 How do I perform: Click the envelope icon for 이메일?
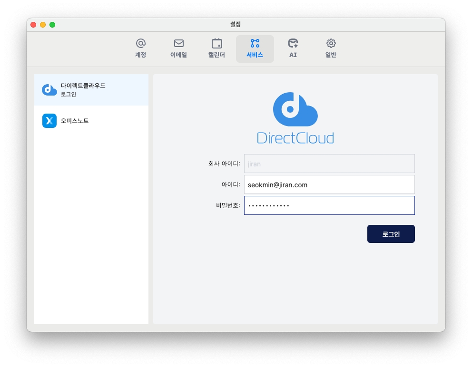178,43
